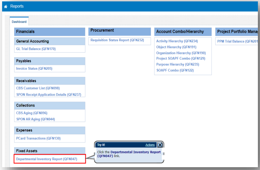Click Departmental Inventory Report (QFN047) link
Viewport: 260px width, 170px height.
pyautogui.click(x=47, y=159)
